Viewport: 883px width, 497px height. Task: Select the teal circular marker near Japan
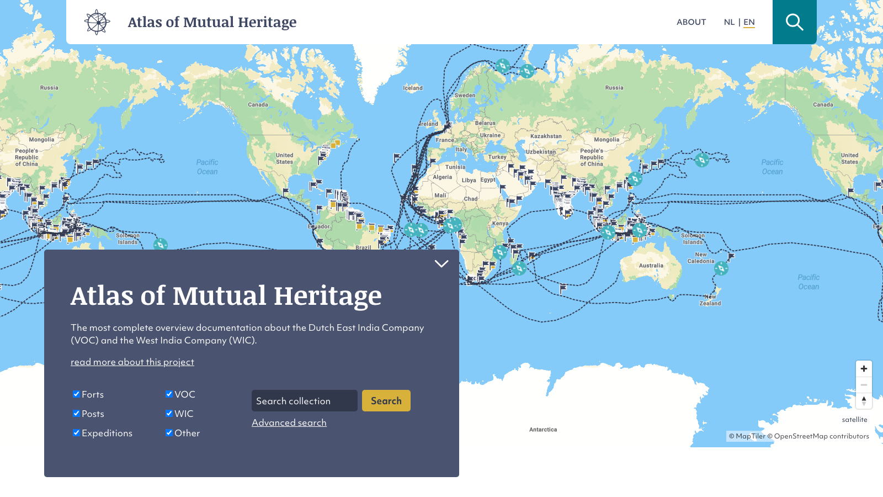pyautogui.click(x=635, y=178)
